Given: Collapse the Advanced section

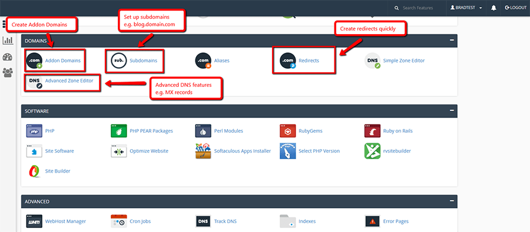Looking at the screenshot, I should pos(452,201).
